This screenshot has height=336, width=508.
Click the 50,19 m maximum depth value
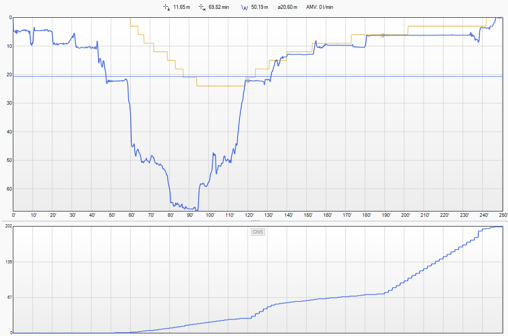(x=259, y=7)
